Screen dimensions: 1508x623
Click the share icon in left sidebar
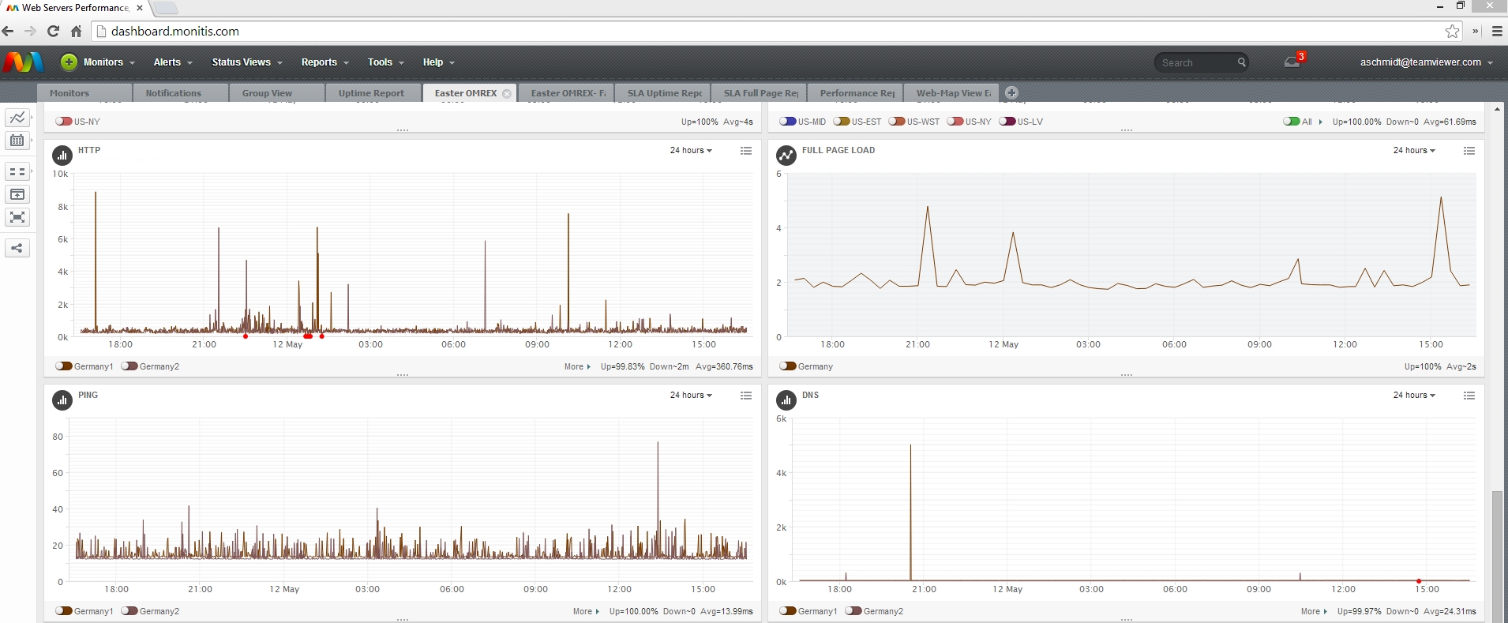pyautogui.click(x=17, y=249)
